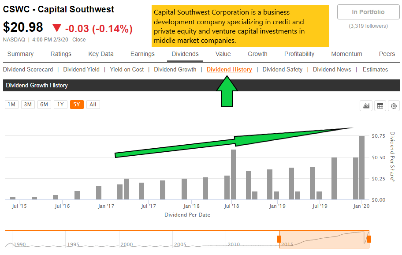The width and height of the screenshot is (402, 255).
Task: Select the 3M time range
Action: point(28,105)
